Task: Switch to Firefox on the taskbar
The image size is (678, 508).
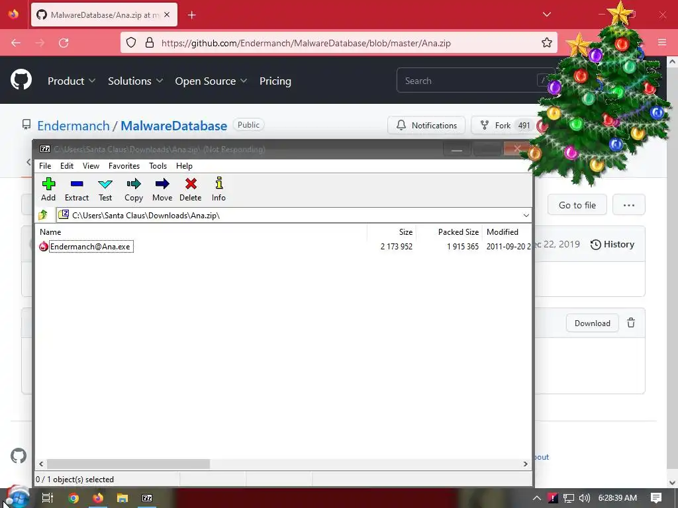Action: tap(98, 498)
